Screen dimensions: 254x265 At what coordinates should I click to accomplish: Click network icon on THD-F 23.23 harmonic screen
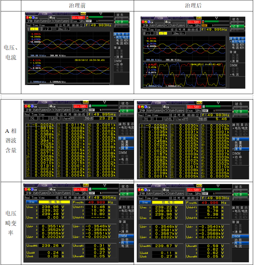(x=105, y=102)
